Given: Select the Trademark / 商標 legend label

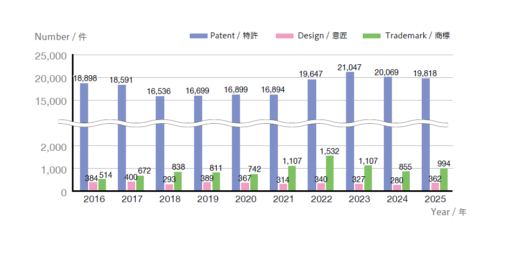Looking at the screenshot, I should pyautogui.click(x=417, y=36).
